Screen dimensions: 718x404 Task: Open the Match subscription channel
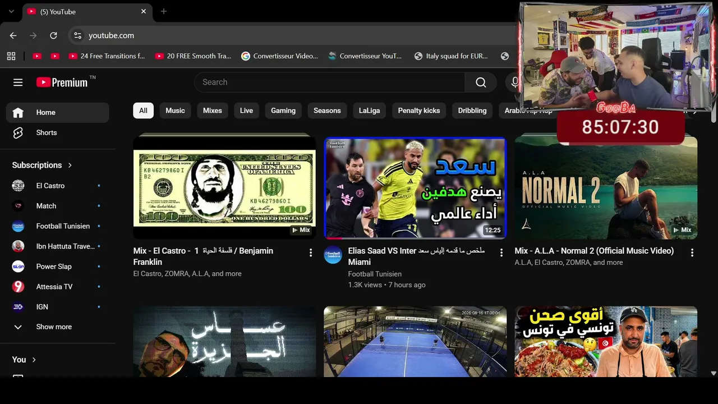pos(57,206)
